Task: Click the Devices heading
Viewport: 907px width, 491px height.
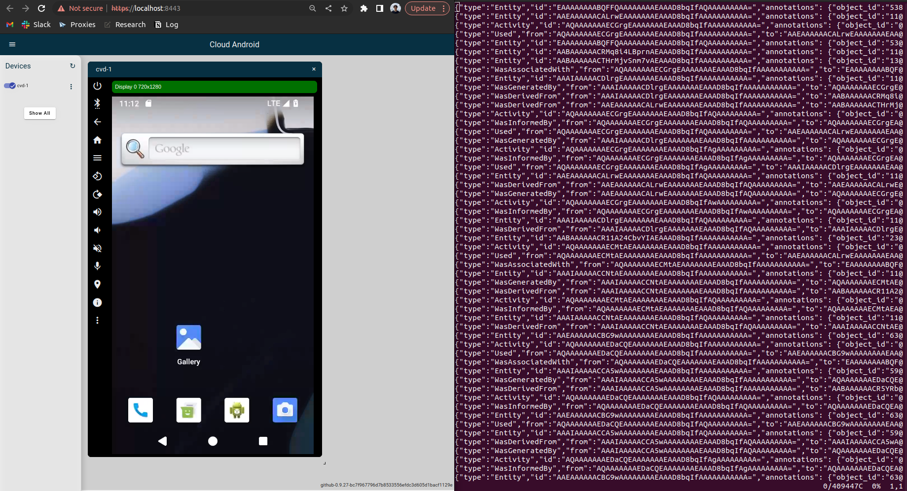Action: [18, 66]
